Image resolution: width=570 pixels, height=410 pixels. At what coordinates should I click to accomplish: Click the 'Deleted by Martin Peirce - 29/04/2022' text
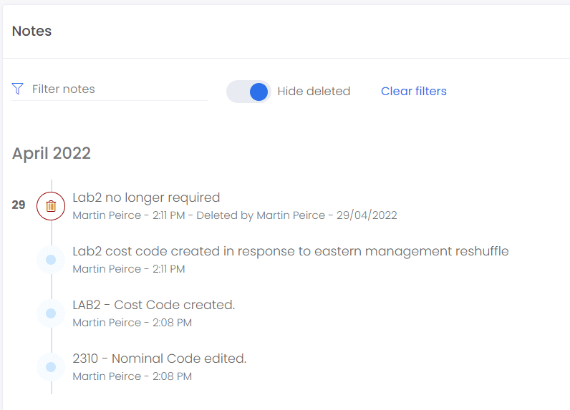[x=296, y=215]
